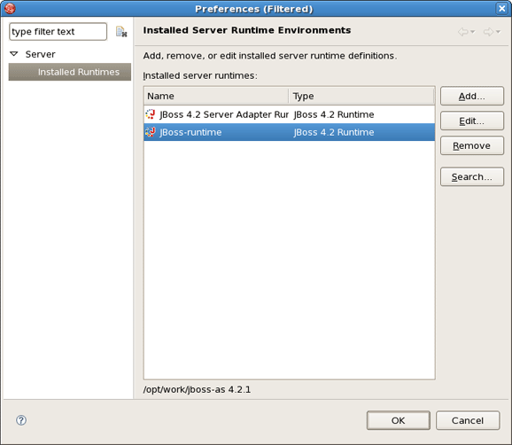The width and height of the screenshot is (512, 445).
Task: Focus the type filter text field
Action: point(58,32)
